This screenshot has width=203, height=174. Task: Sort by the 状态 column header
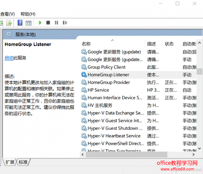coord(169,44)
